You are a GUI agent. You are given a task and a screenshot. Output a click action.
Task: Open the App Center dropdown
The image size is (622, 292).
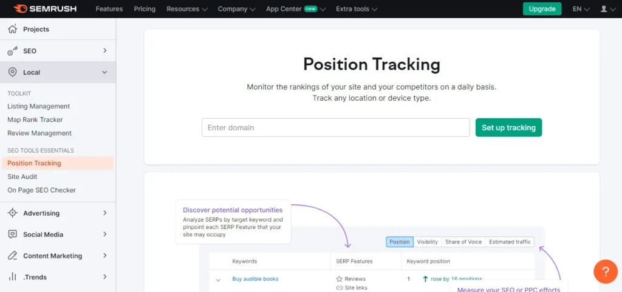[296, 8]
